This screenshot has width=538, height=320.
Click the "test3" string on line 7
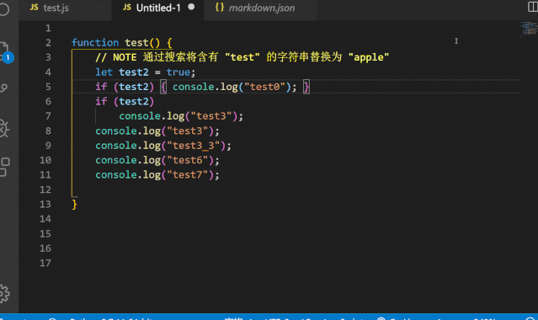(211, 116)
